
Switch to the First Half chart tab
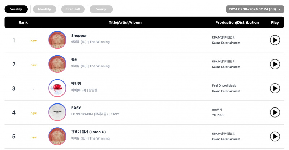73,9
